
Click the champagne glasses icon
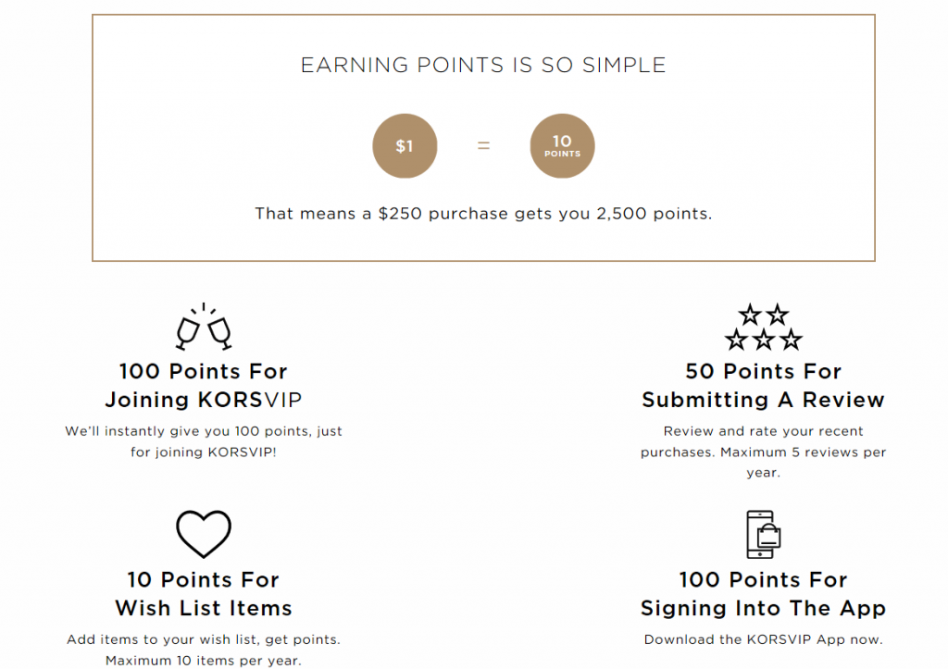[x=204, y=327]
